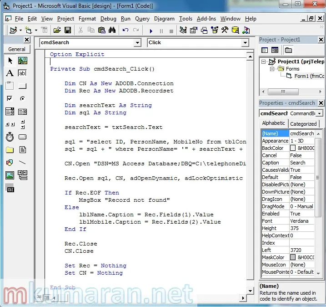Viewport: 326px width, 307px height.
Task: Collapse the Project1 tree node
Action: (263, 61)
